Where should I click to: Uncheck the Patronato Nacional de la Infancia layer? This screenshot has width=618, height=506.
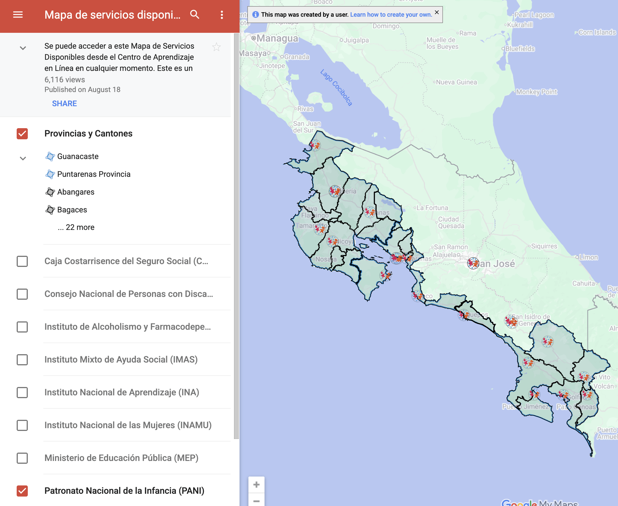(22, 491)
